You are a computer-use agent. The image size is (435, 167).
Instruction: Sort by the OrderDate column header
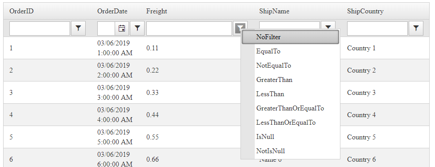112,11
